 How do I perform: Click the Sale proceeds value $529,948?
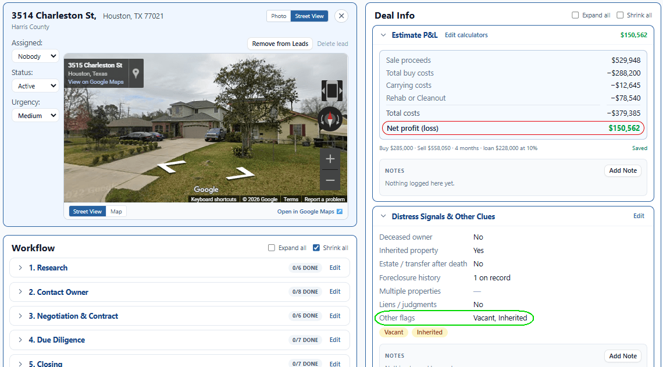coord(626,60)
